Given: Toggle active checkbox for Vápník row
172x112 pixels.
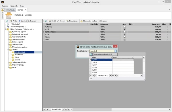Looking at the screenshot, I should [x=124, y=37].
